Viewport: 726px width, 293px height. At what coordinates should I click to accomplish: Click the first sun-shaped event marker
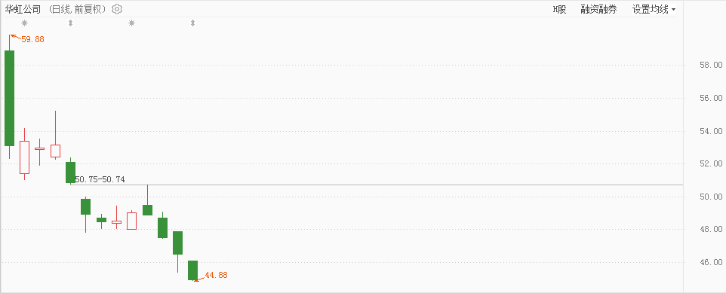24,23
